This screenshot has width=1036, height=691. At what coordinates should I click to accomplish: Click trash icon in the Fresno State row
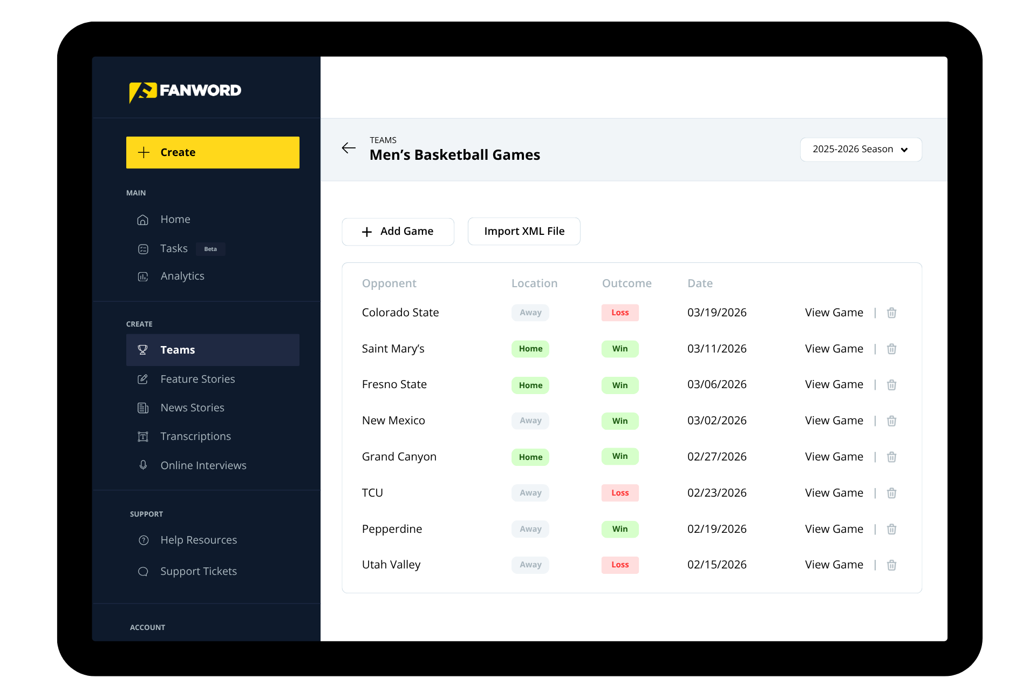pos(891,385)
